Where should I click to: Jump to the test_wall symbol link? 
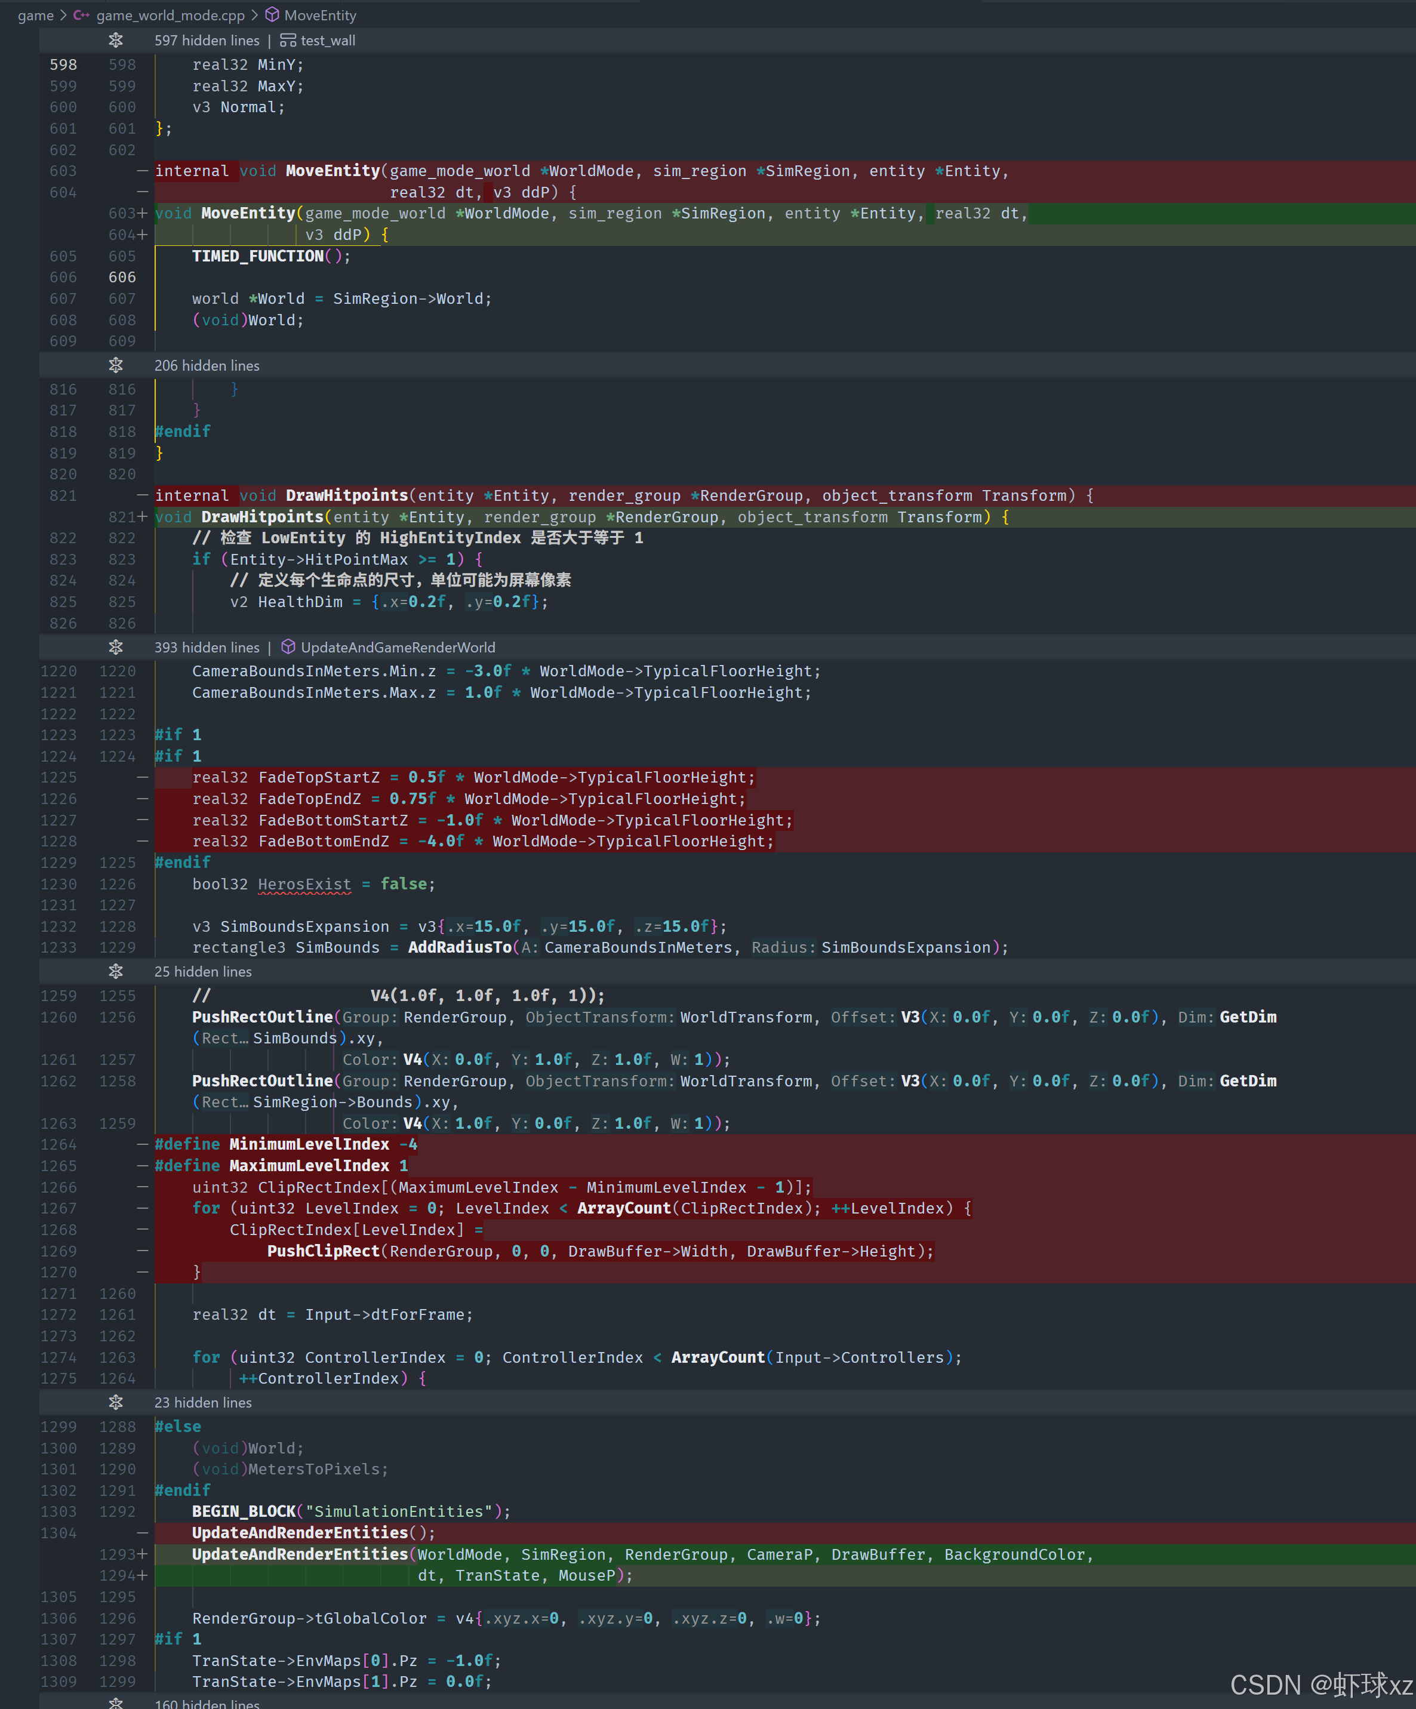pos(328,41)
